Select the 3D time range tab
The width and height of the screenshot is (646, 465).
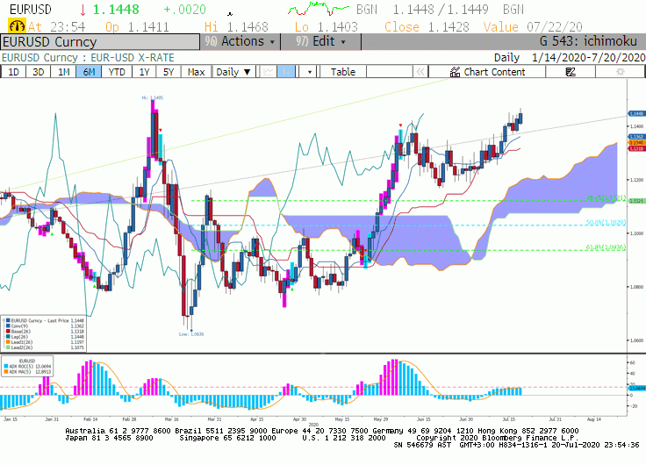coord(39,72)
